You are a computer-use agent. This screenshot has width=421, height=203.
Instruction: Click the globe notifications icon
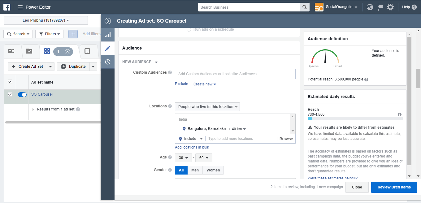[370, 7]
